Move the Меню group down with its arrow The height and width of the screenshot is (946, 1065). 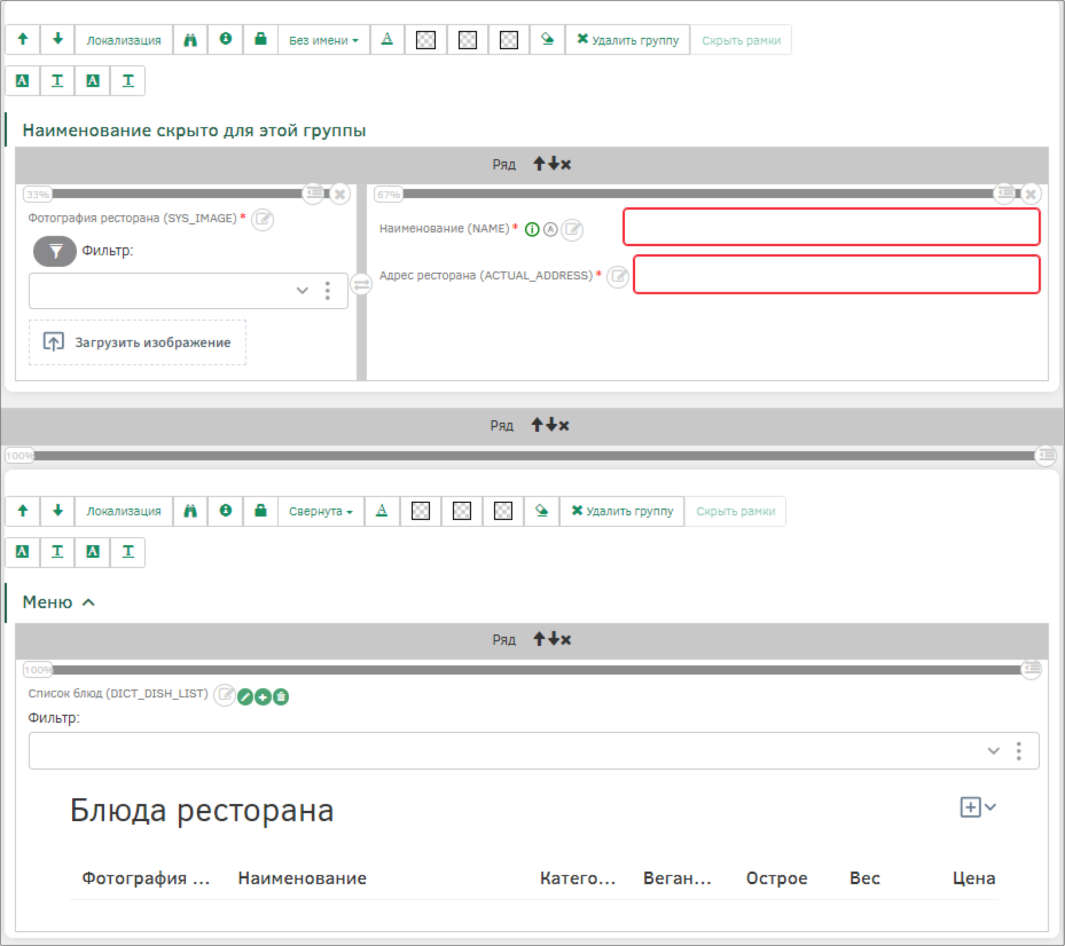(57, 511)
